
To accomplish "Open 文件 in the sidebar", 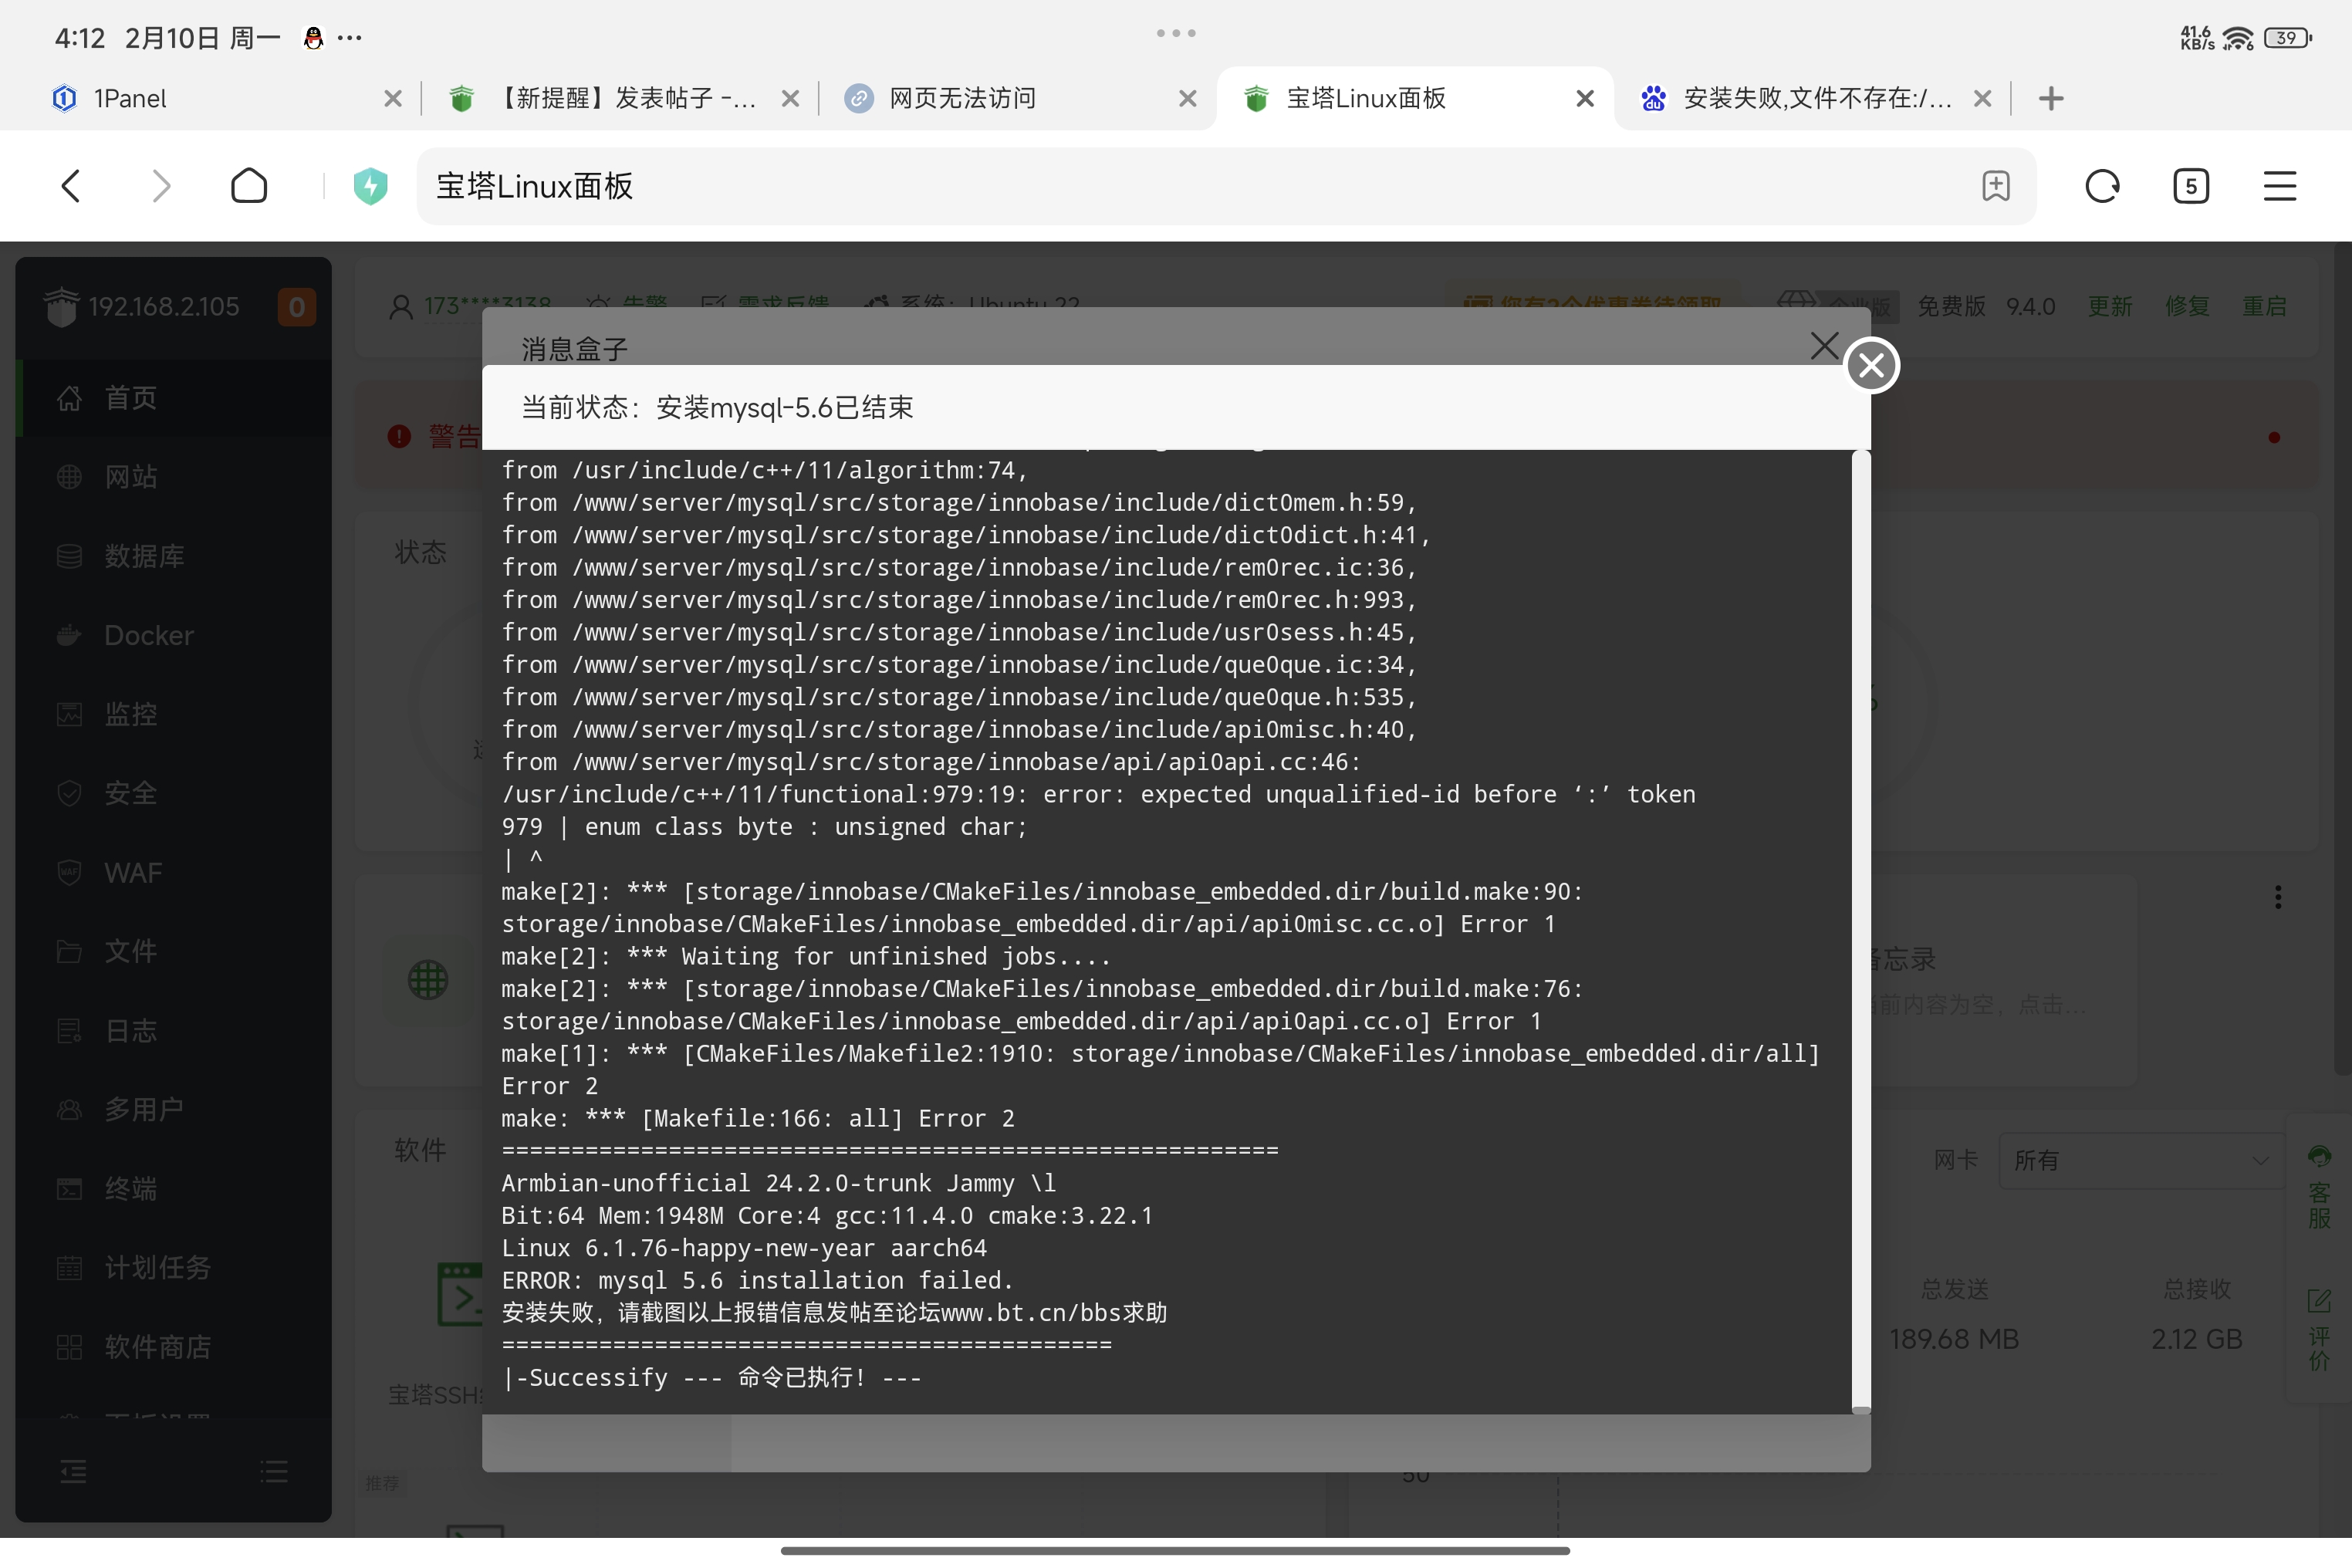I will click(174, 951).
